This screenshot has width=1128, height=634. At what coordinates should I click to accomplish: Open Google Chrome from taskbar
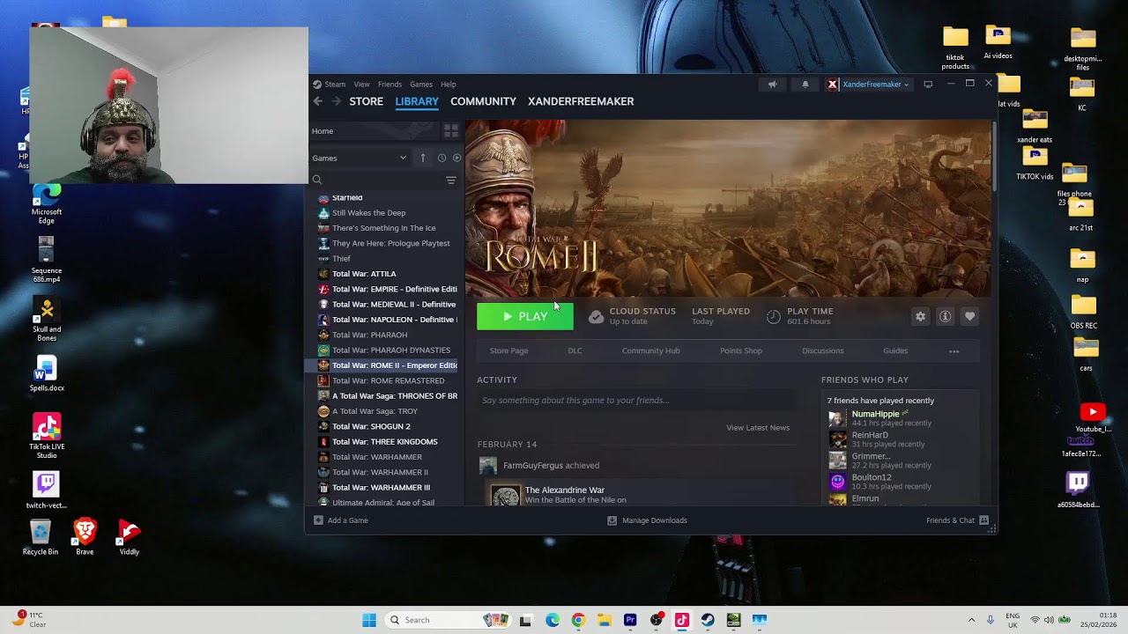578,620
